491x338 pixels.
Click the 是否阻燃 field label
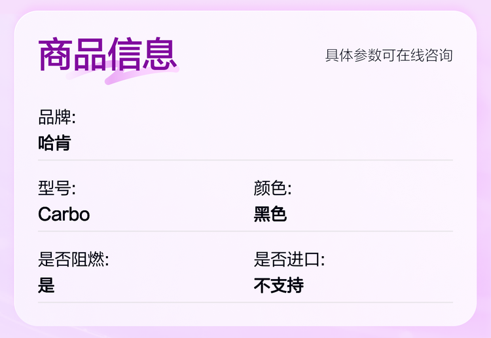[x=73, y=259]
